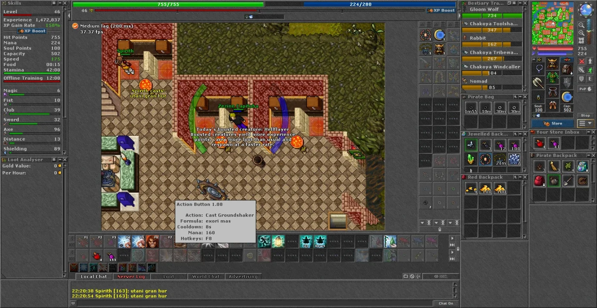Click the red backpack item in Pirate Backpack
The width and height of the screenshot is (597, 308).
[539, 181]
